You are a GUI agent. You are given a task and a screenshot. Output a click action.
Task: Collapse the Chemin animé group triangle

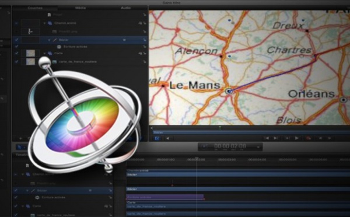coord(44,23)
